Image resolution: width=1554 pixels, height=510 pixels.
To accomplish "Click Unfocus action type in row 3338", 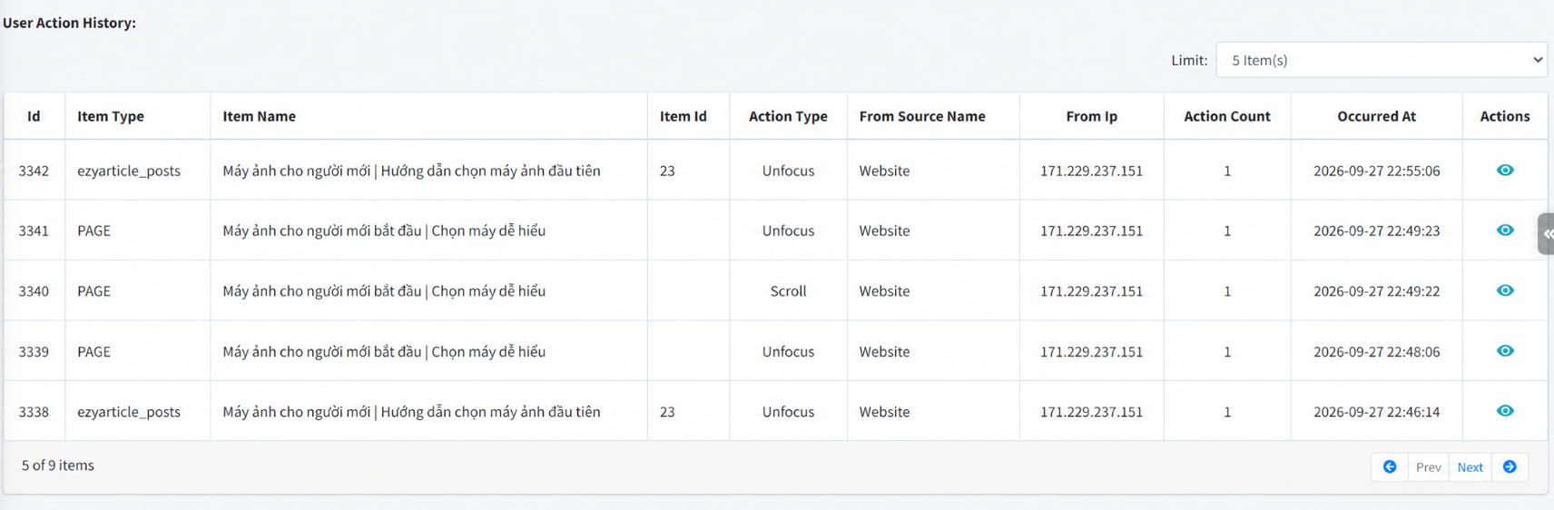I will pos(788,412).
